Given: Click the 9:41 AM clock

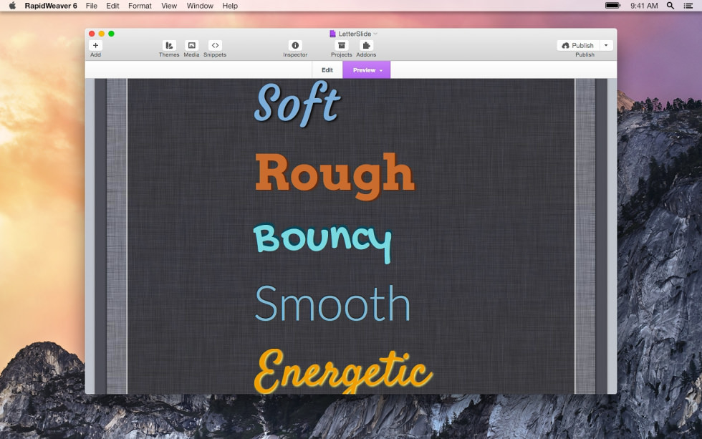Looking at the screenshot, I should coord(644,6).
